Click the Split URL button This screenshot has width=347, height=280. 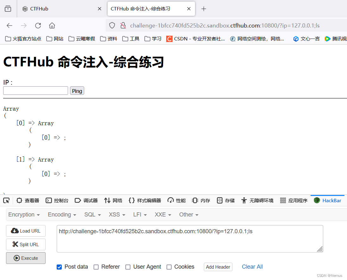coord(26,245)
